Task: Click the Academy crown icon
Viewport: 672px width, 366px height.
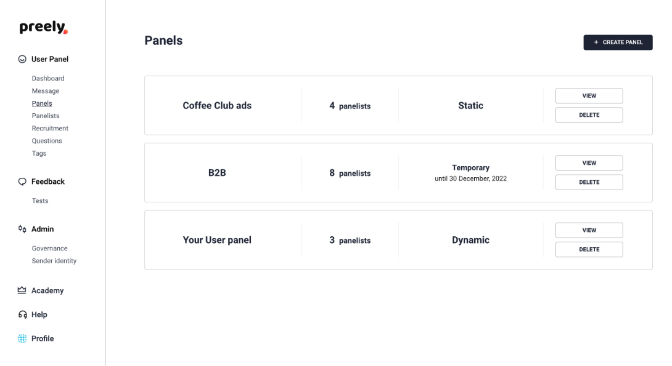Action: click(x=22, y=290)
